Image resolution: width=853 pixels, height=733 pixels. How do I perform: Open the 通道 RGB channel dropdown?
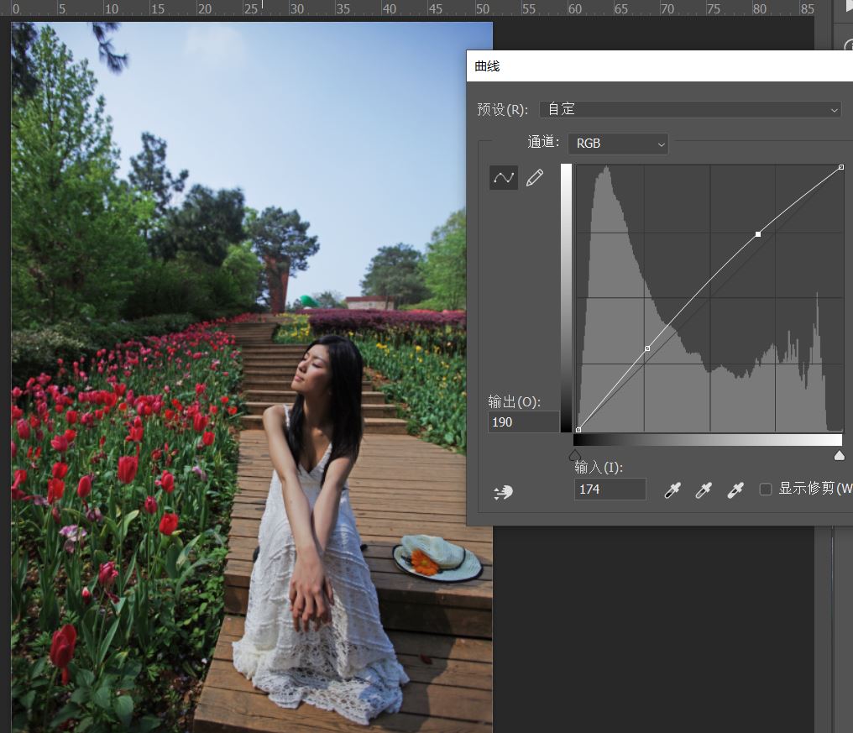tap(618, 144)
